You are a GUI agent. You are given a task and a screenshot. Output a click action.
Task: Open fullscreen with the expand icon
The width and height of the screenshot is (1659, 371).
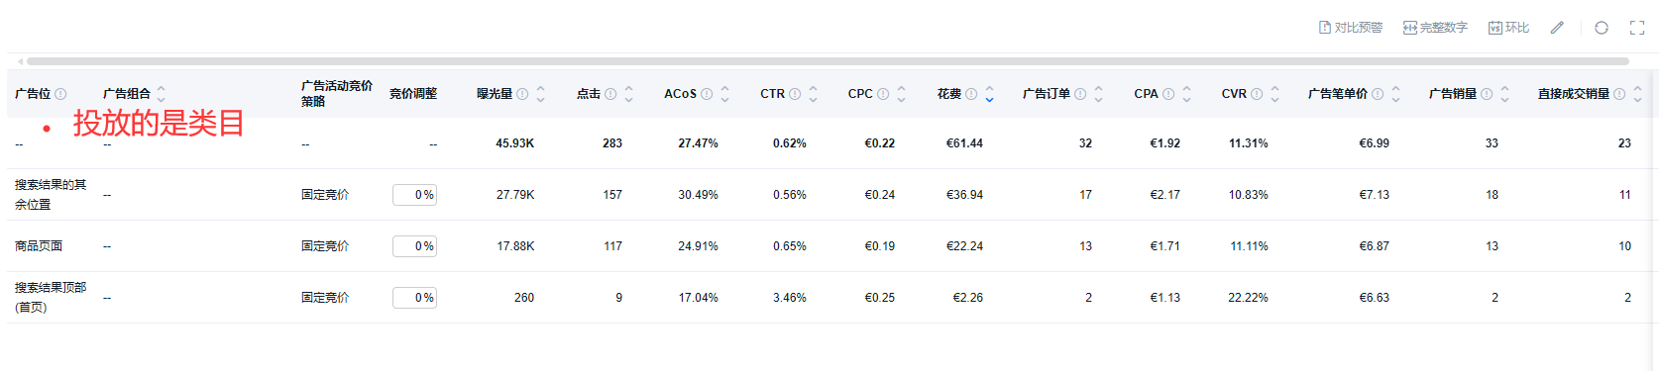coord(1637,28)
